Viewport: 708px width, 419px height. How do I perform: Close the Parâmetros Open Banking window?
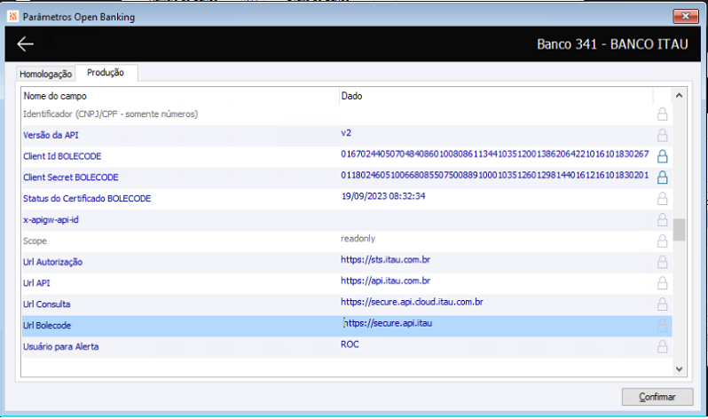click(686, 16)
